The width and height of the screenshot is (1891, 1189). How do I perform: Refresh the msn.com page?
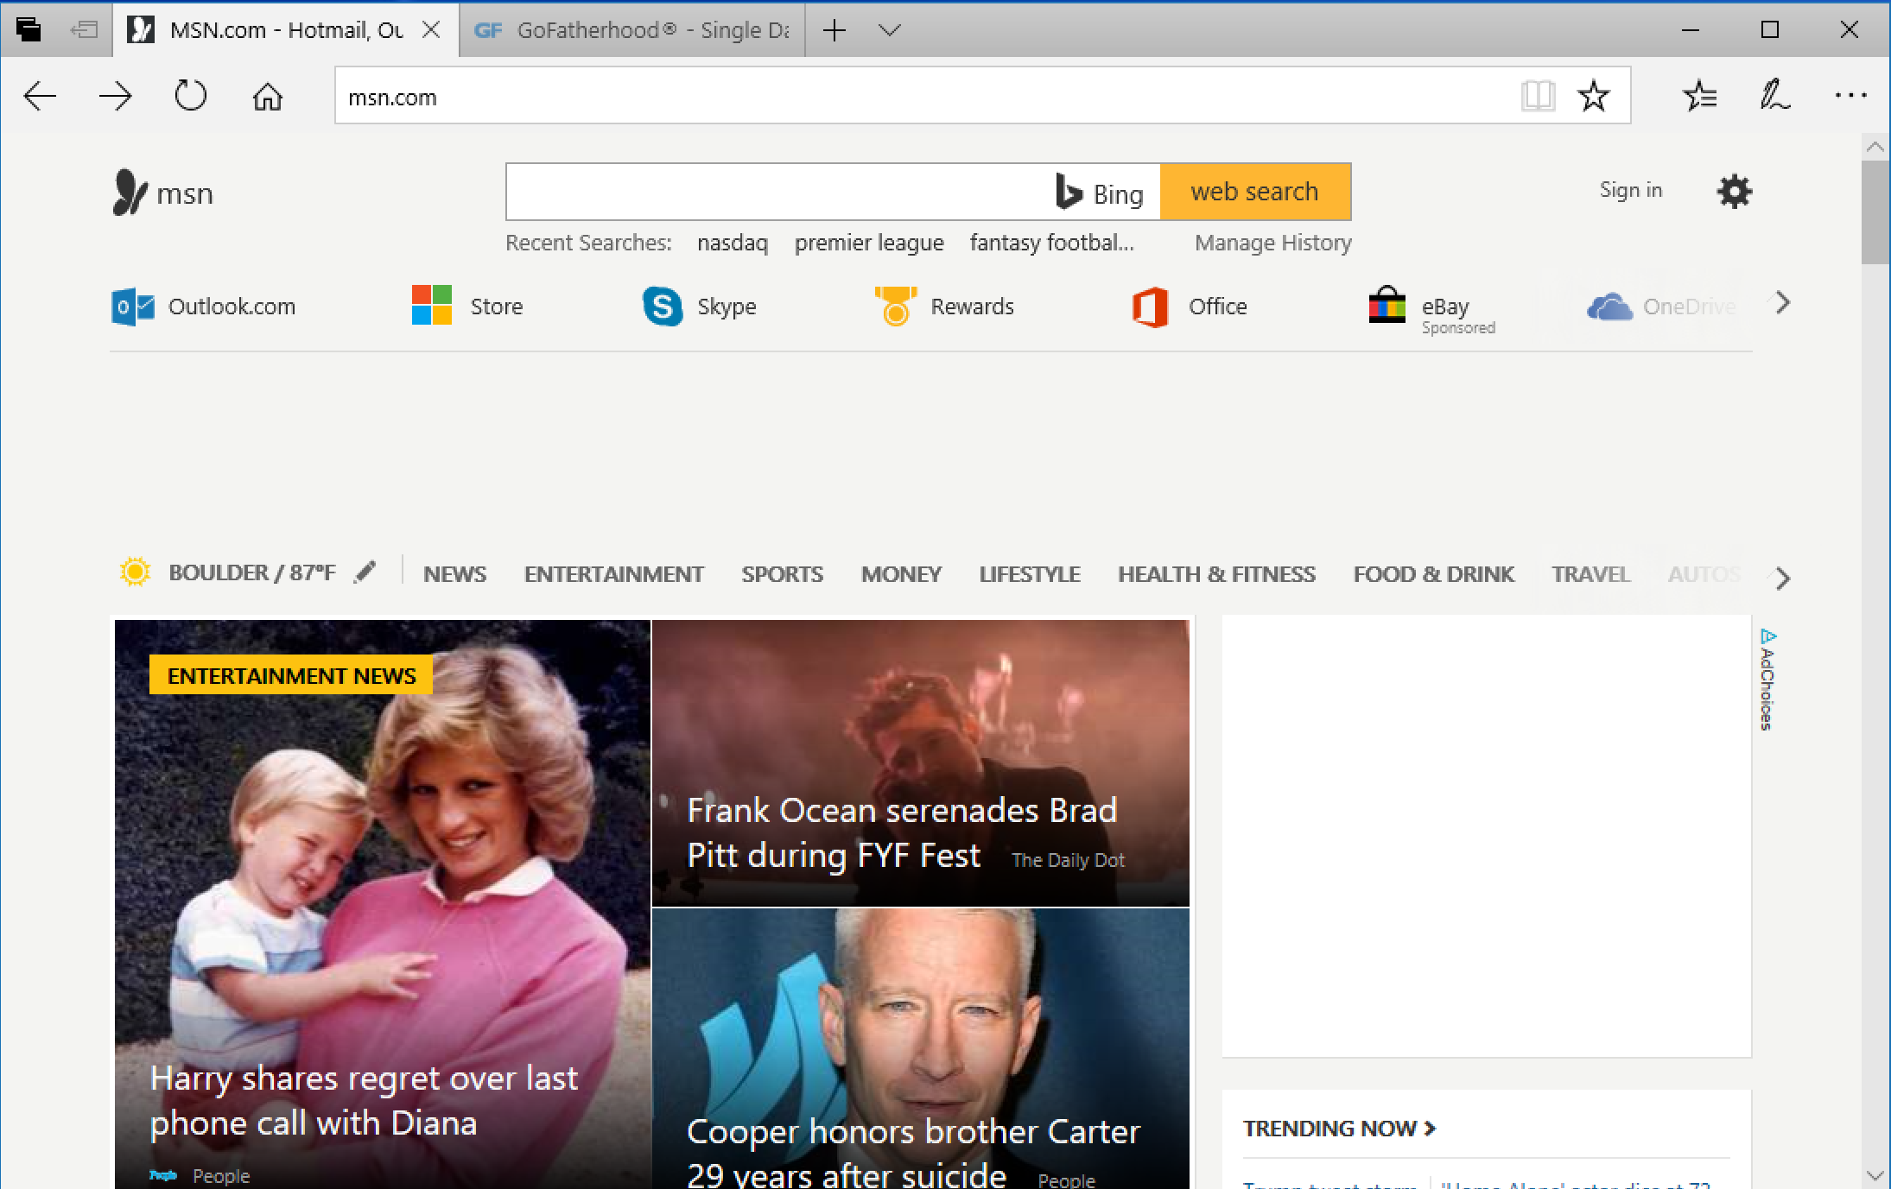pos(191,96)
